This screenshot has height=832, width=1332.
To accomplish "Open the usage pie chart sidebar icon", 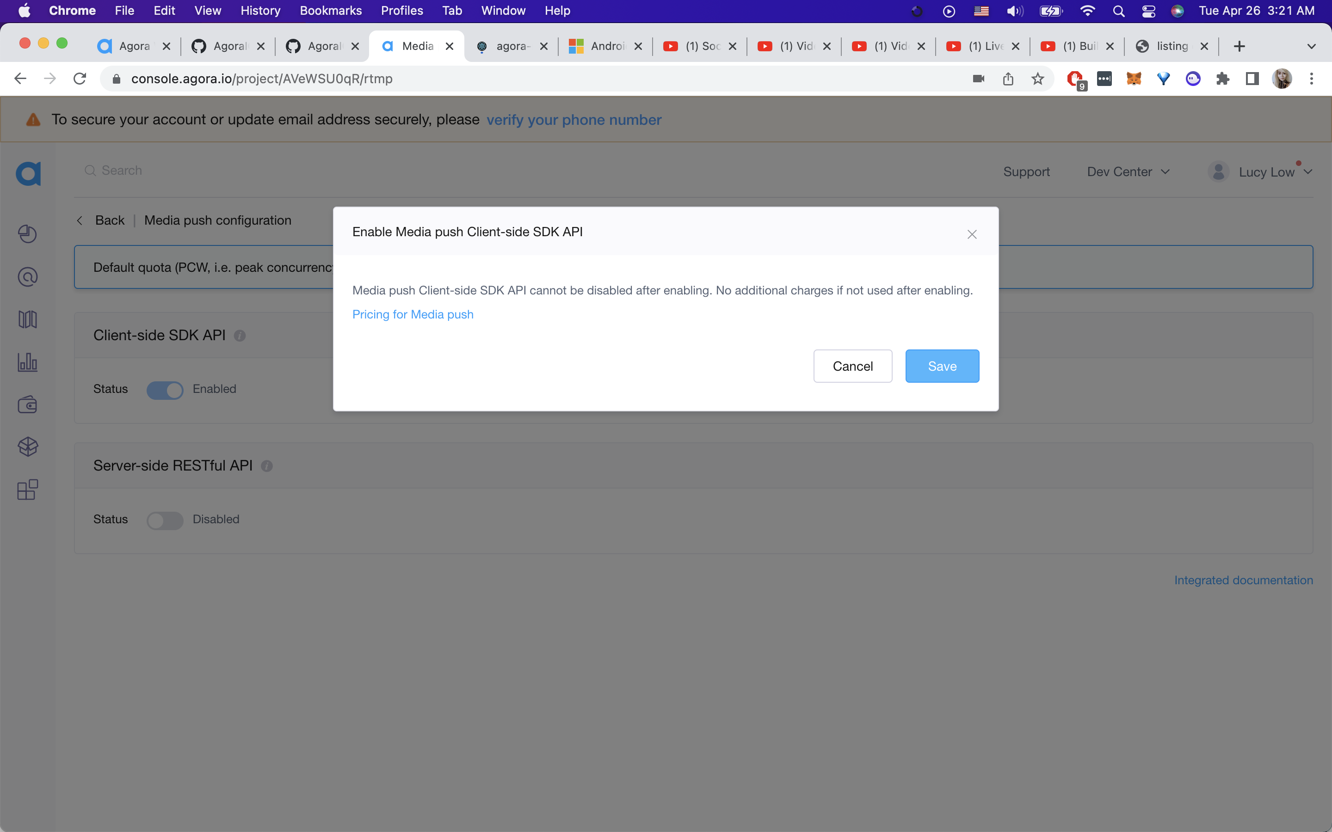I will coord(28,234).
